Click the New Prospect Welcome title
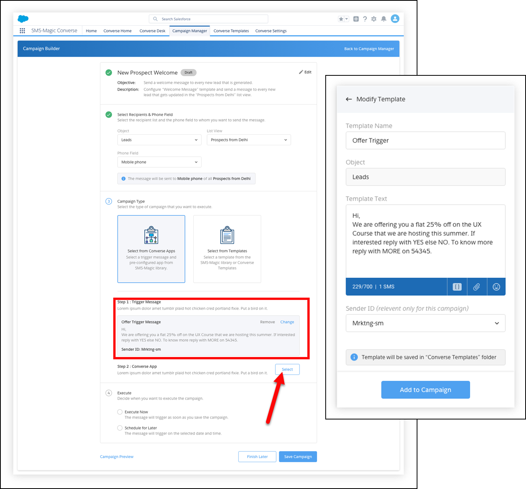Image resolution: width=526 pixels, height=489 pixels. [x=148, y=73]
